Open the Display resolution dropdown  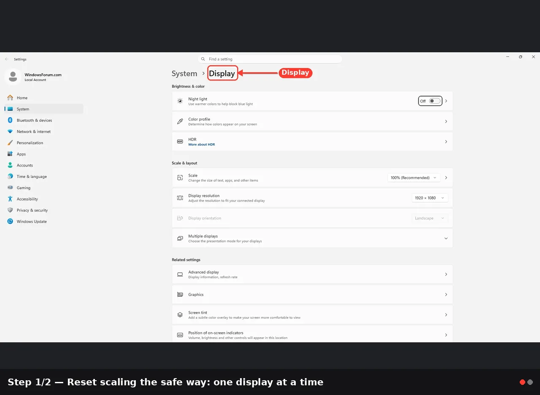pos(430,198)
